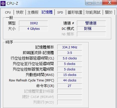Click the 44 clocks tRFC value
The width and height of the screenshot is (117, 108).
70,80
